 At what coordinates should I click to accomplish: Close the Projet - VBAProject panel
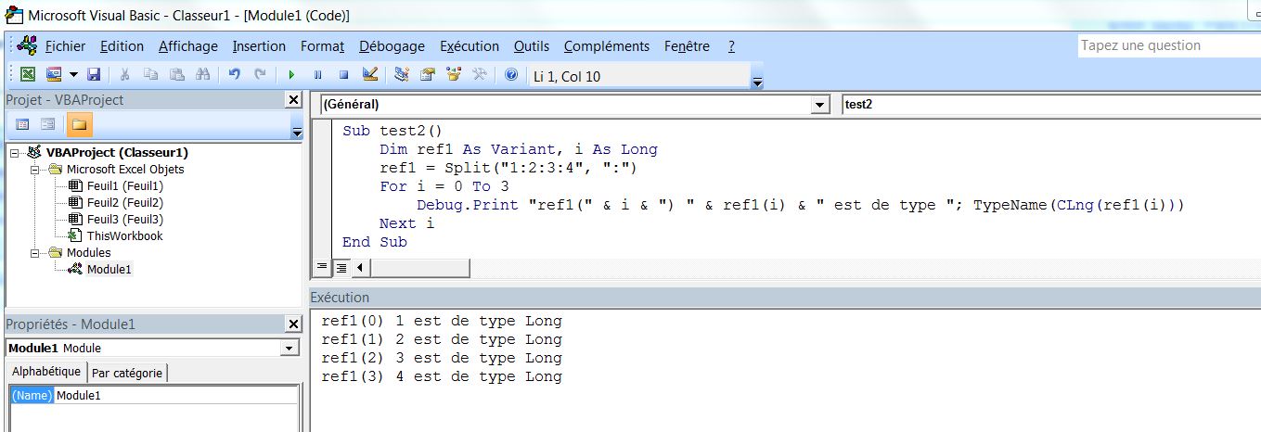[293, 99]
